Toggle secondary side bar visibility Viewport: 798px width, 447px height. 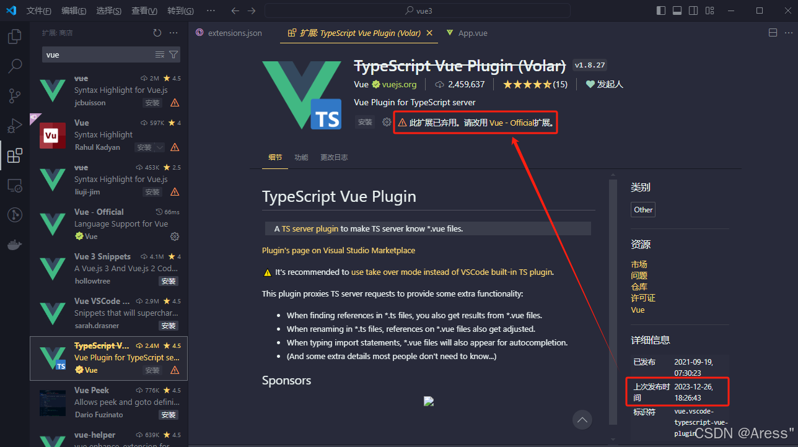tap(693, 11)
